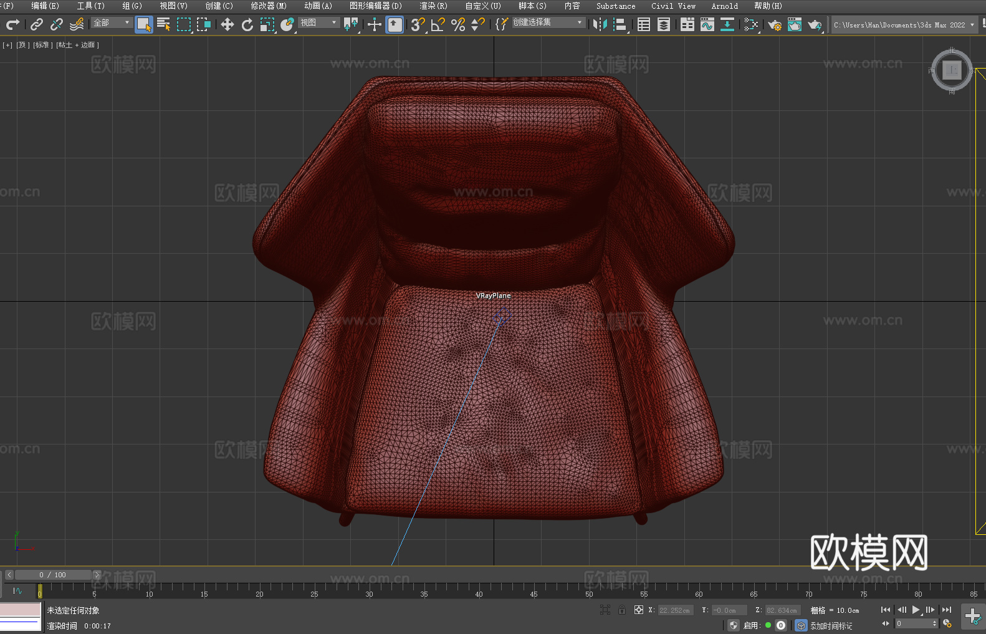Open the 渲染(R) menu
This screenshot has width=986, height=634.
[x=433, y=6]
